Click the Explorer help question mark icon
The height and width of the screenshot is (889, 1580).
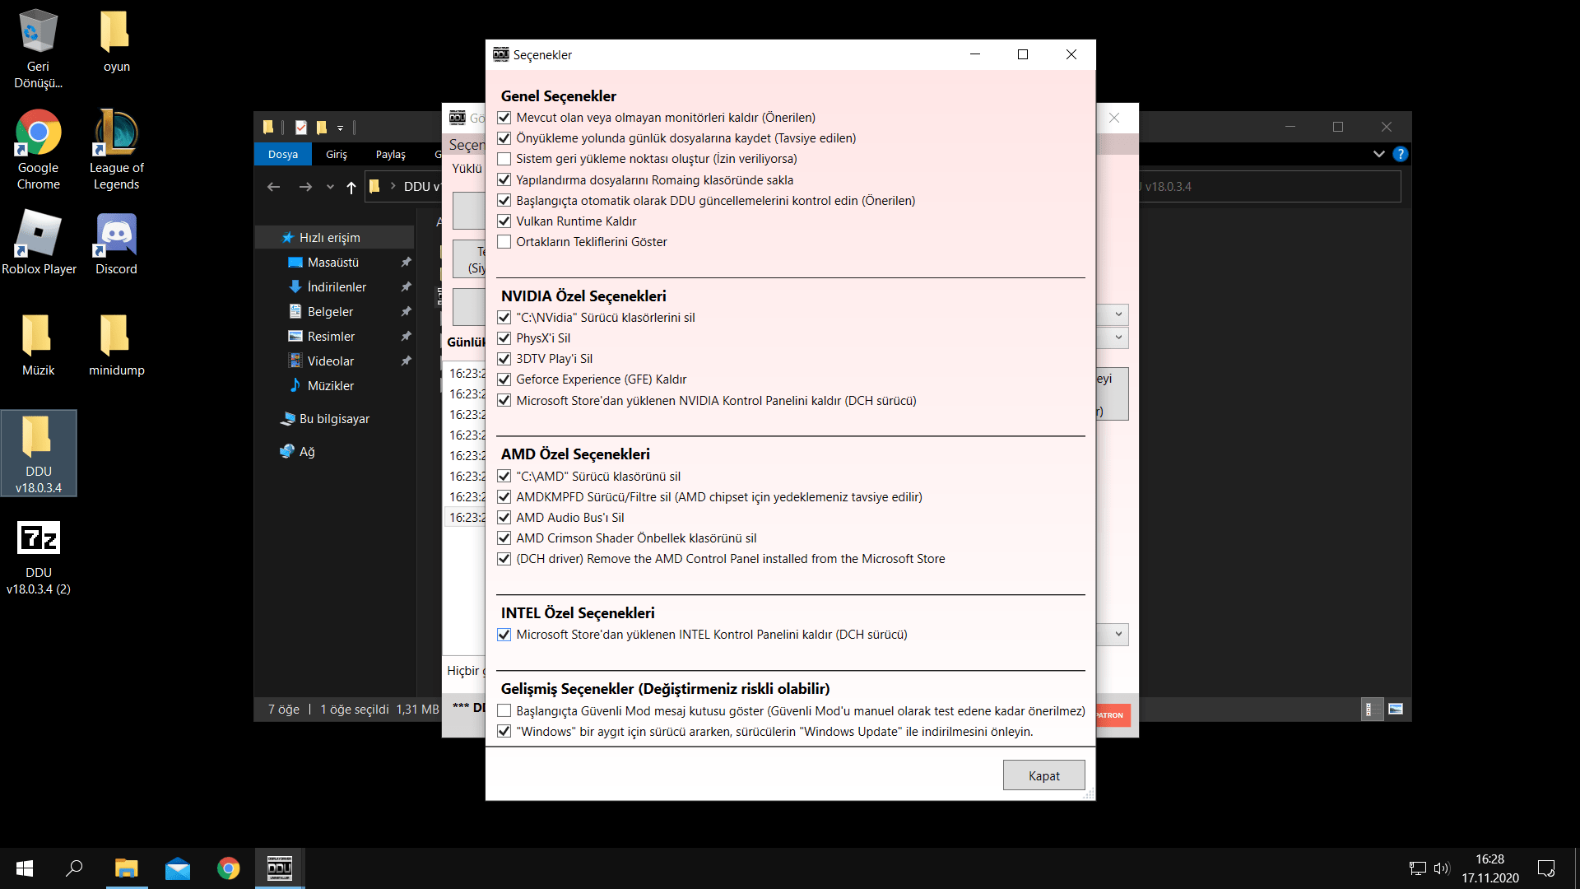click(1400, 154)
